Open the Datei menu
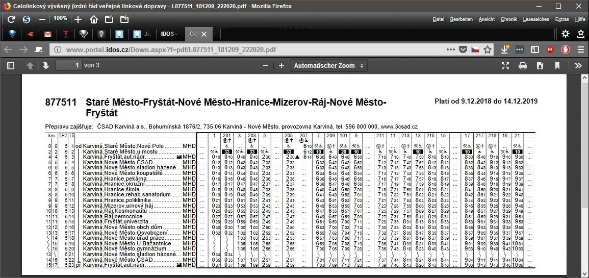This screenshot has height=278, width=589. click(x=439, y=19)
